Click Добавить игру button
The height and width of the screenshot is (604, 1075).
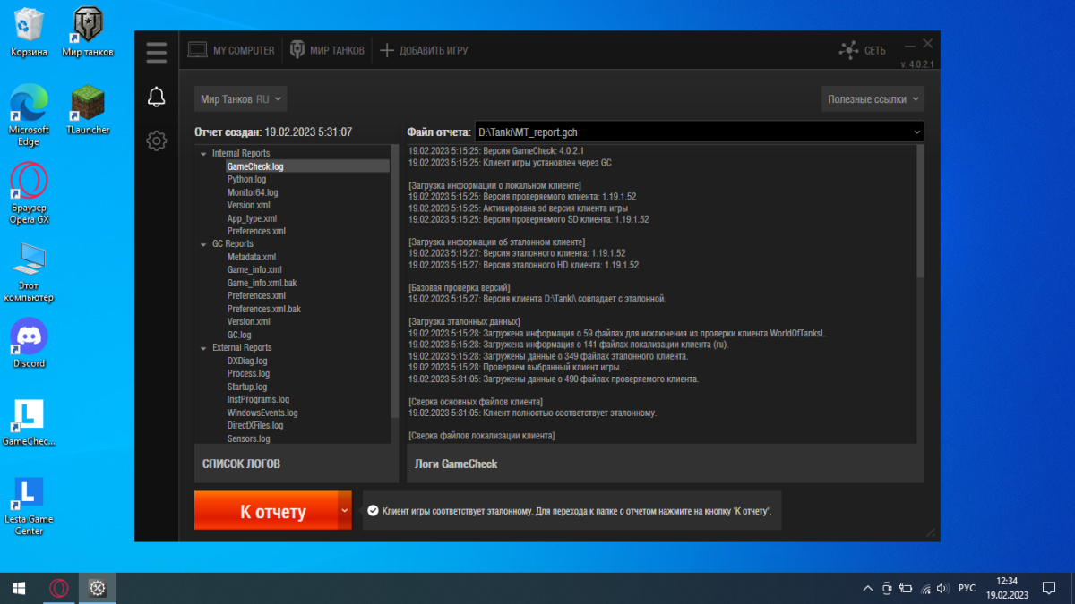(424, 50)
